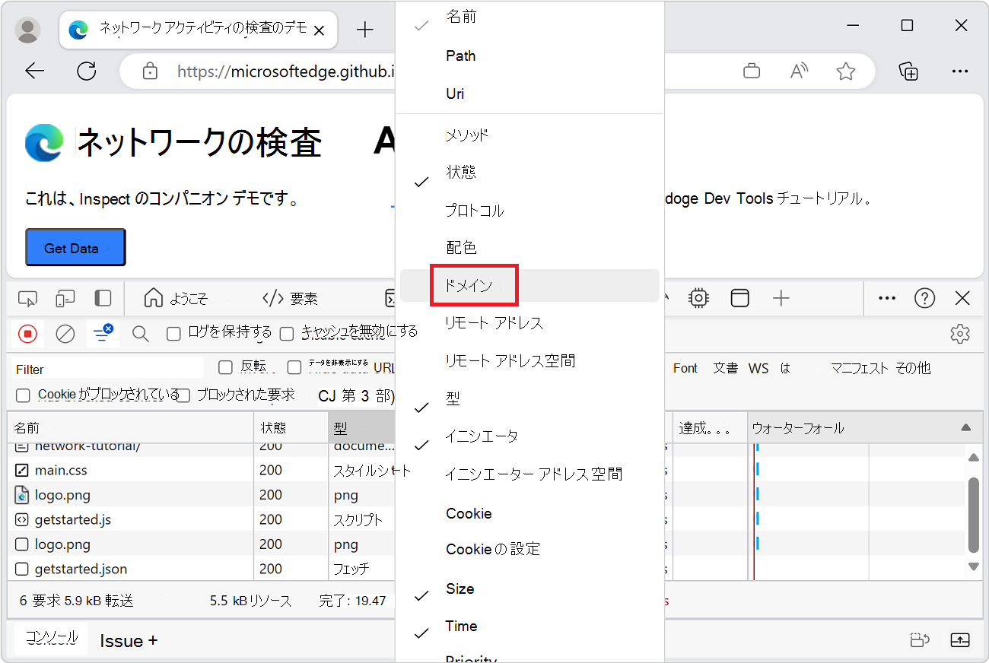Select the inspect element tool in DevTools

coord(27,298)
